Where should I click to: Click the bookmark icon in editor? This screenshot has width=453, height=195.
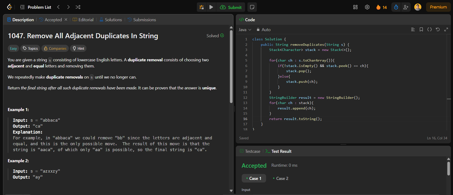pos(421,29)
